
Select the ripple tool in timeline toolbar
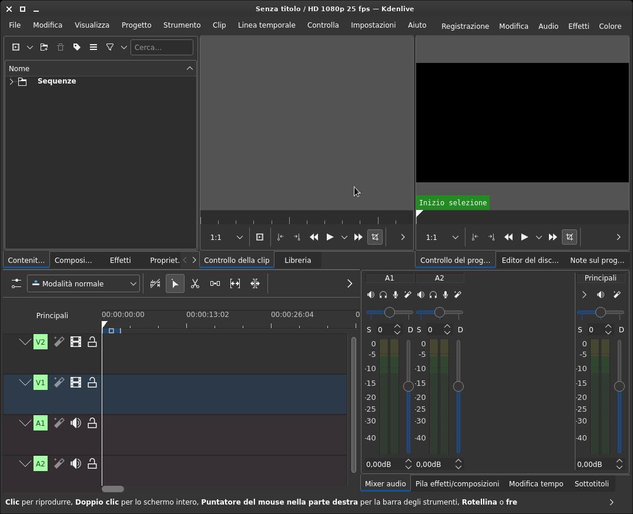(x=255, y=283)
